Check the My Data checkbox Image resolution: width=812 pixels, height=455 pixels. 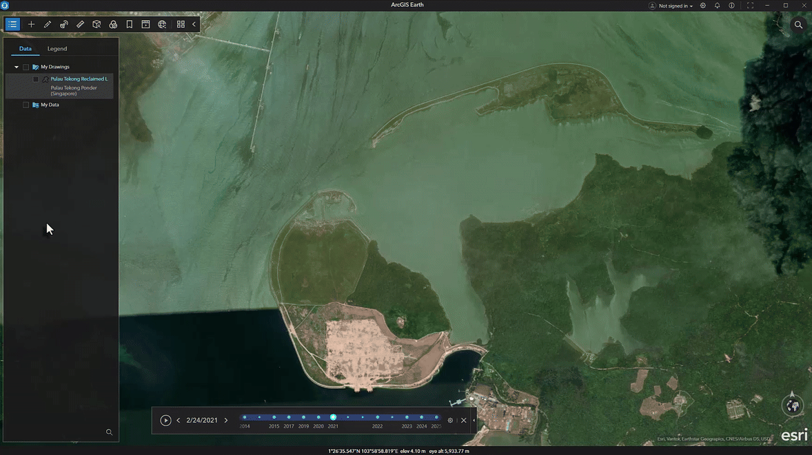[26, 105]
